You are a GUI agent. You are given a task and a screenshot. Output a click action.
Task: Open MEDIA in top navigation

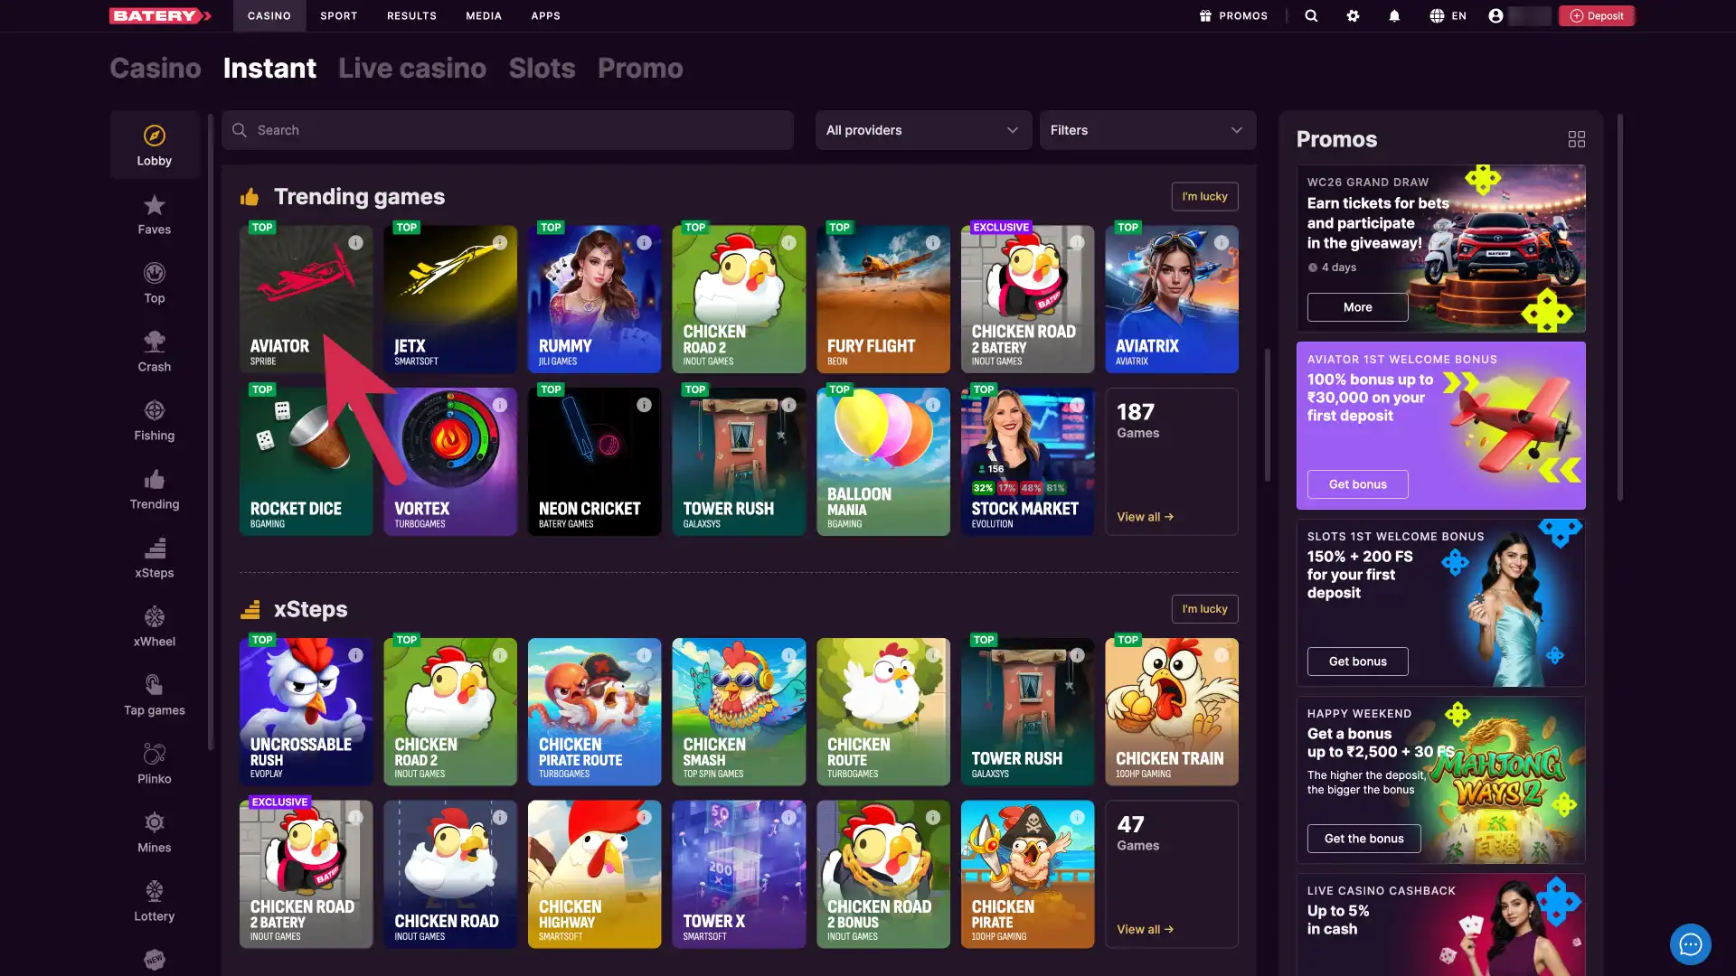coord(484,15)
